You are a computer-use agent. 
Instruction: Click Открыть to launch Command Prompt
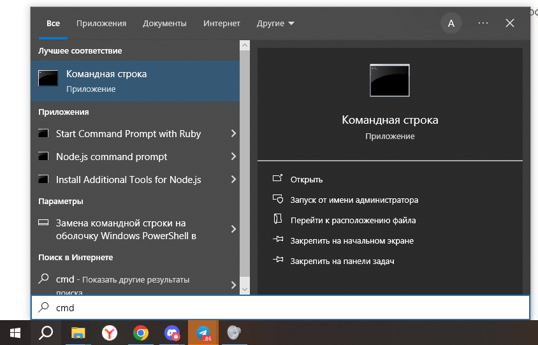307,180
